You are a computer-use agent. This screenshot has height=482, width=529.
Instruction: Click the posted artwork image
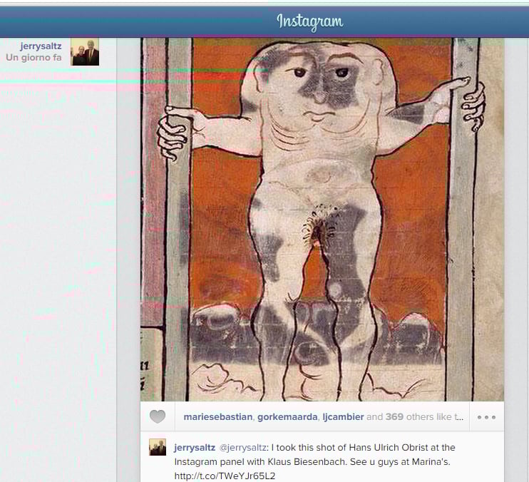point(322,219)
